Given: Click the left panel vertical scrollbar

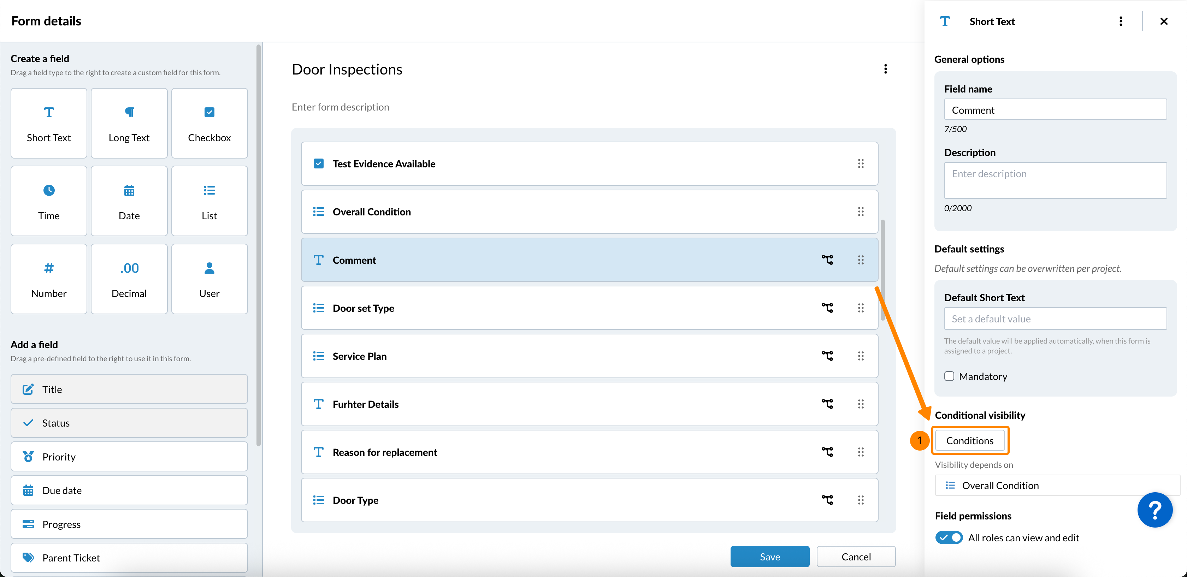Looking at the screenshot, I should 259,244.
